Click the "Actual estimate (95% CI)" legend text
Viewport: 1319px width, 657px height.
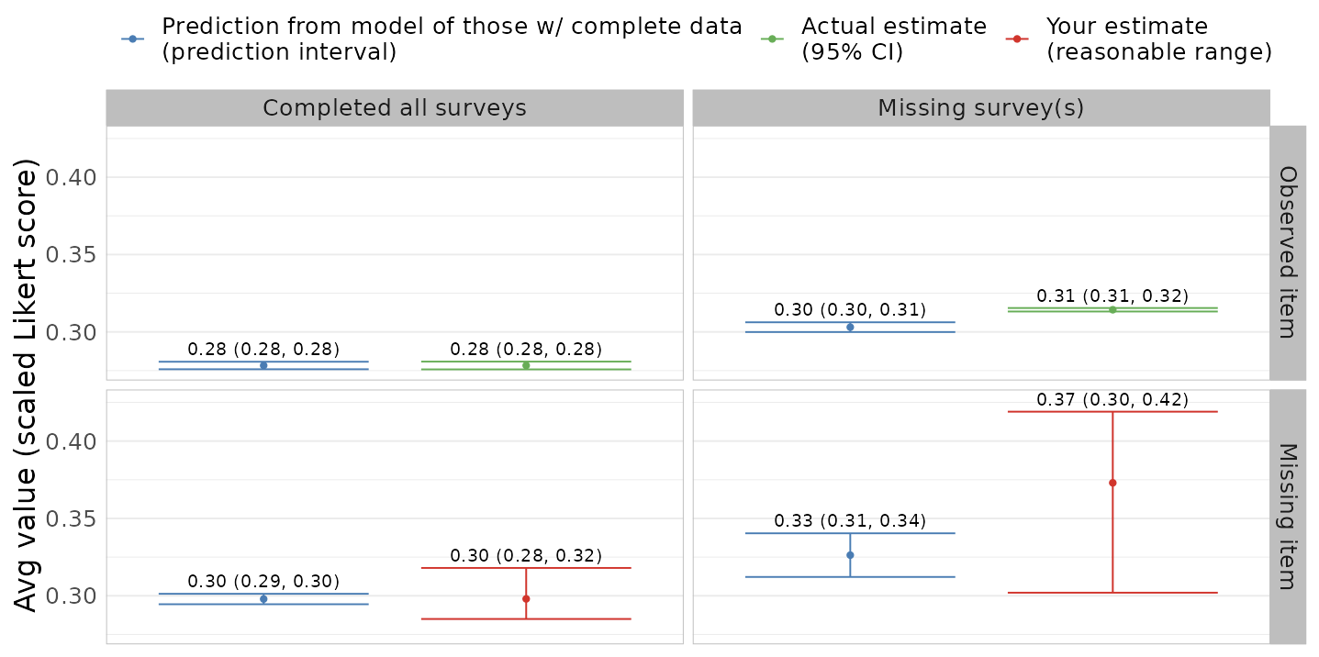(x=893, y=39)
